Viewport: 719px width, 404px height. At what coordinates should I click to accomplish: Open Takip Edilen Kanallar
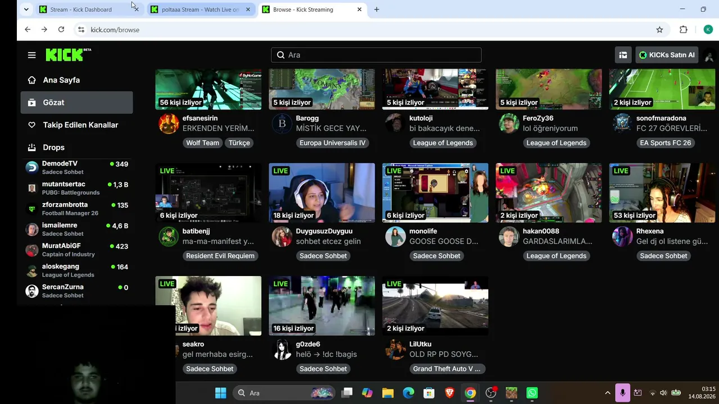(x=77, y=125)
